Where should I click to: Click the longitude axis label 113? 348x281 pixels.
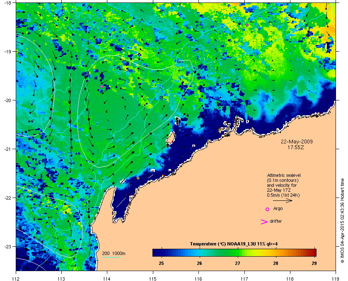pyautogui.click(x=61, y=279)
